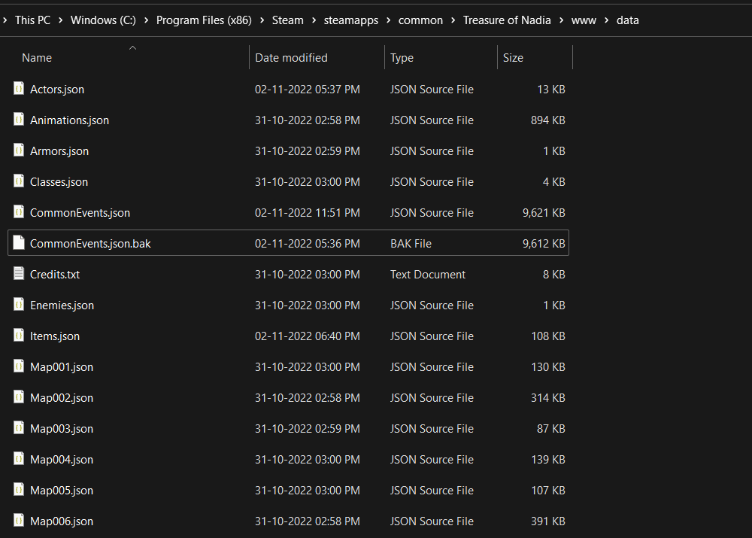Sort files by Type column header

(402, 58)
